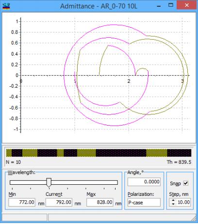Click the wavelength slider thumb
This screenshot has width=198, height=224.
pos(49,183)
